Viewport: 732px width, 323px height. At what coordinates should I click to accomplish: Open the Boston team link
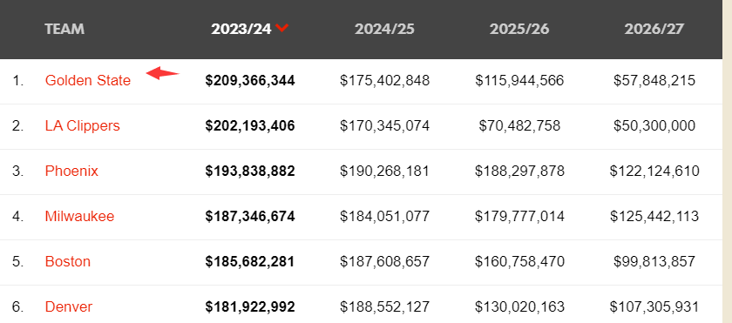(x=68, y=261)
